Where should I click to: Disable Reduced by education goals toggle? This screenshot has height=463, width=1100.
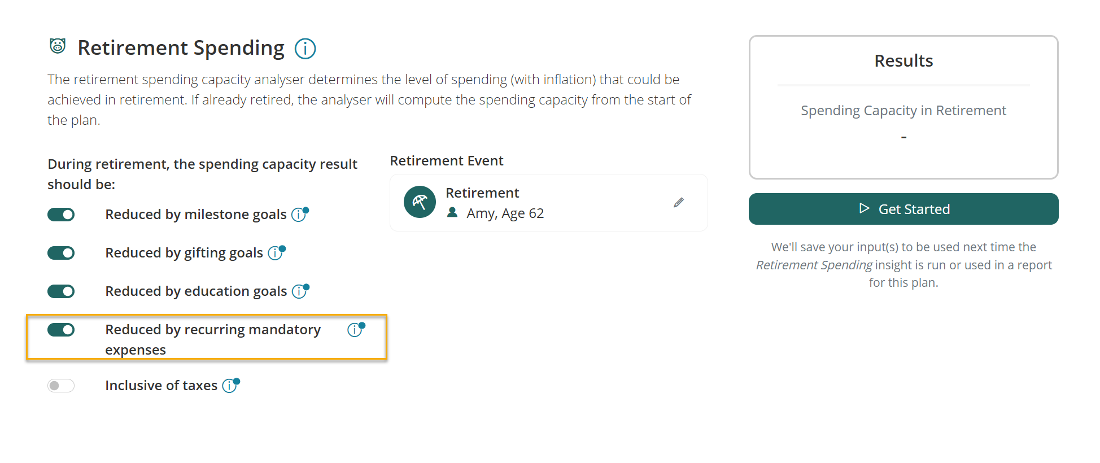61,291
